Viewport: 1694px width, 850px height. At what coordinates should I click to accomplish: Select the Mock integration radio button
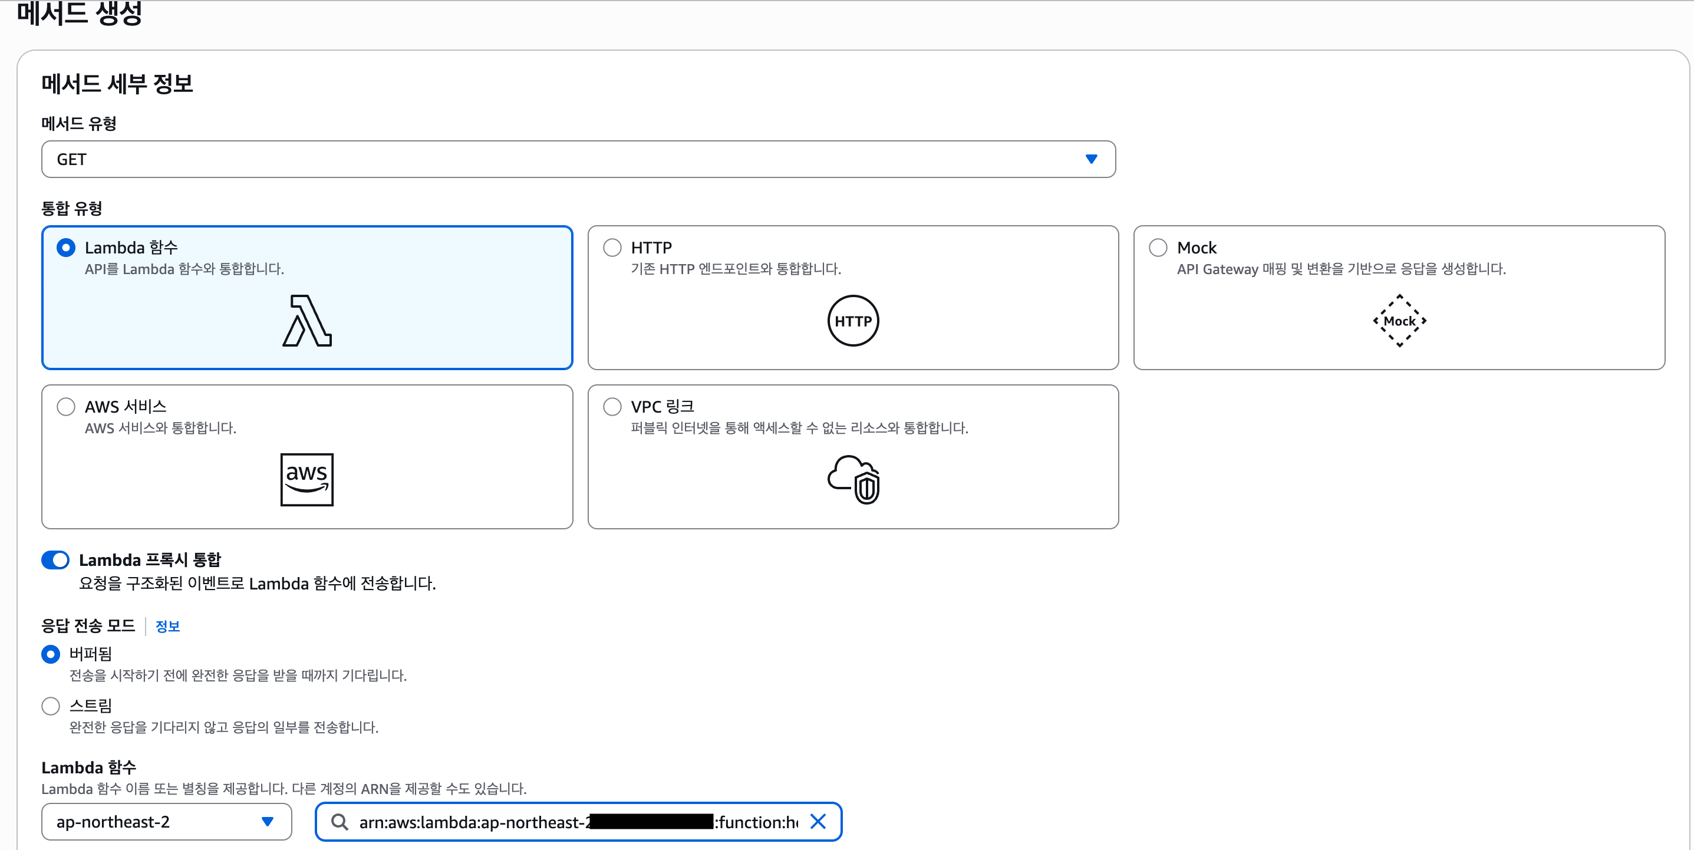(1159, 248)
